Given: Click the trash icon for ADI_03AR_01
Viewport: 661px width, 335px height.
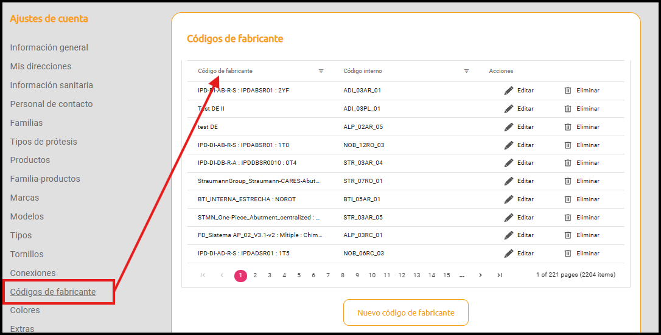Looking at the screenshot, I should pyautogui.click(x=568, y=91).
